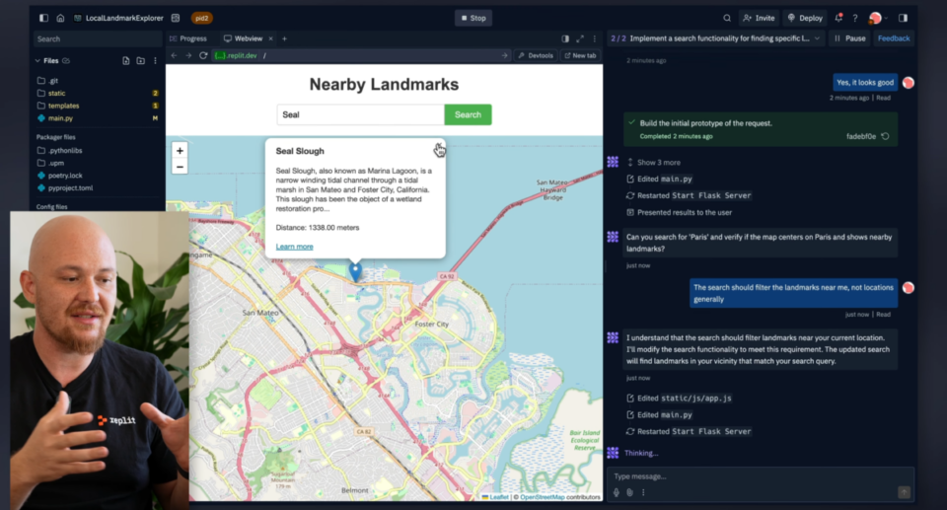Click the Type message input box
The height and width of the screenshot is (510, 947).
[760, 476]
